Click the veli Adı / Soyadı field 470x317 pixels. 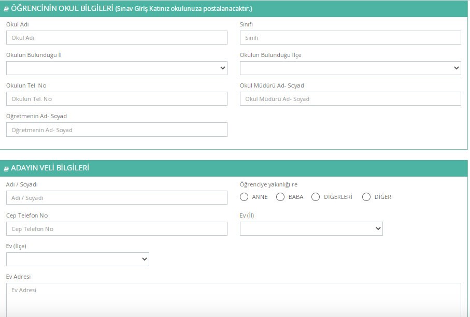tap(117, 198)
